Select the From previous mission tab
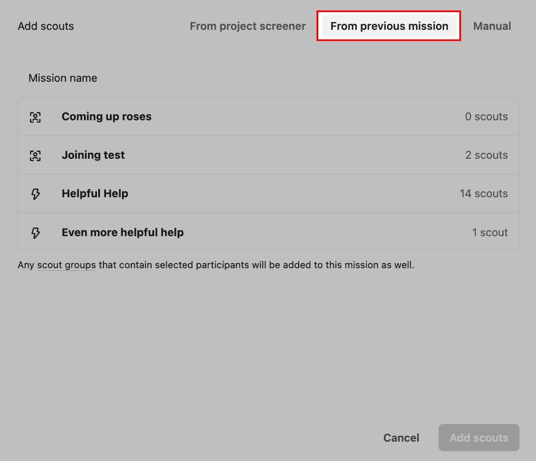 [x=389, y=26]
